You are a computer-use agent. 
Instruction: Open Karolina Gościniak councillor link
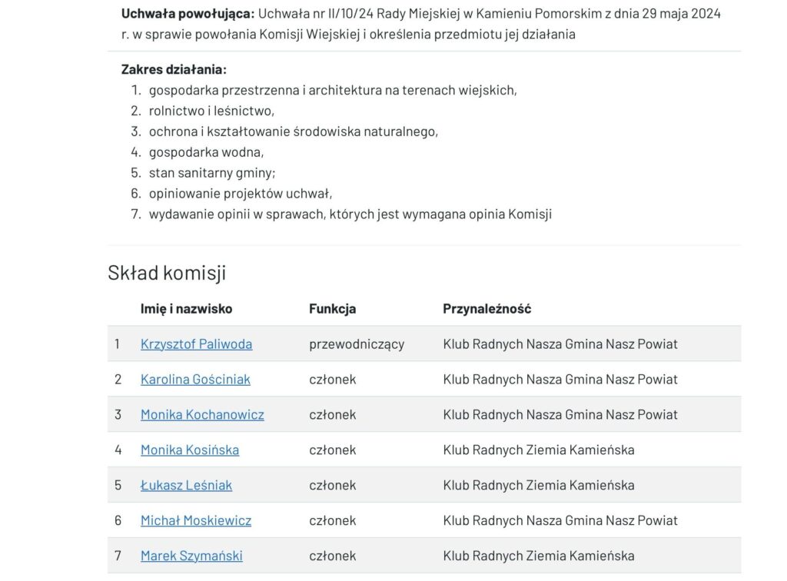coord(195,380)
